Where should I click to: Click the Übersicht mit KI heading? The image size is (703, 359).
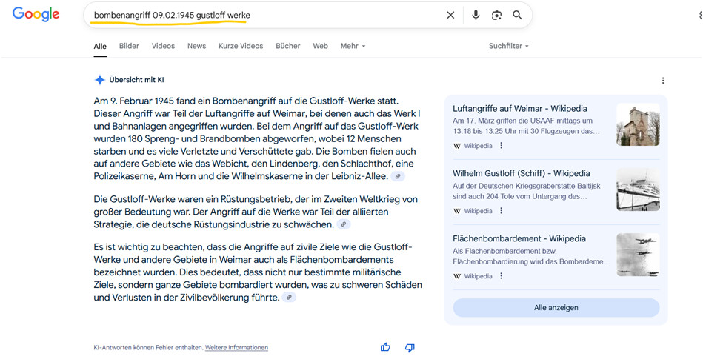[136, 80]
